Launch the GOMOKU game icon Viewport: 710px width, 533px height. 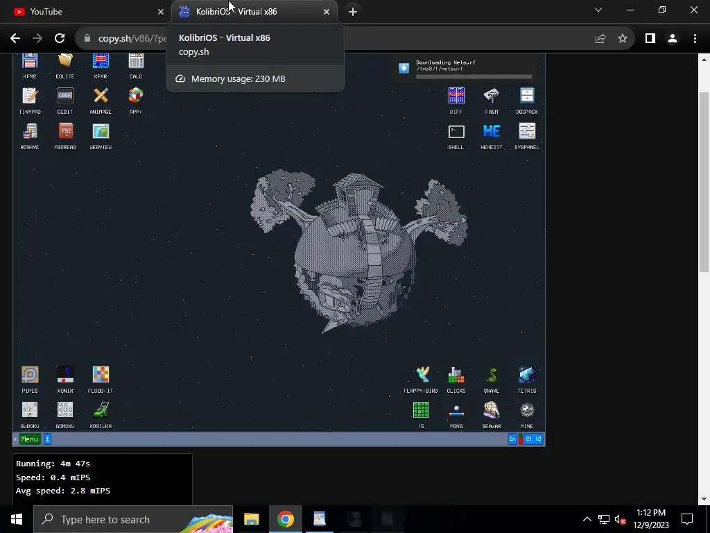click(x=65, y=415)
